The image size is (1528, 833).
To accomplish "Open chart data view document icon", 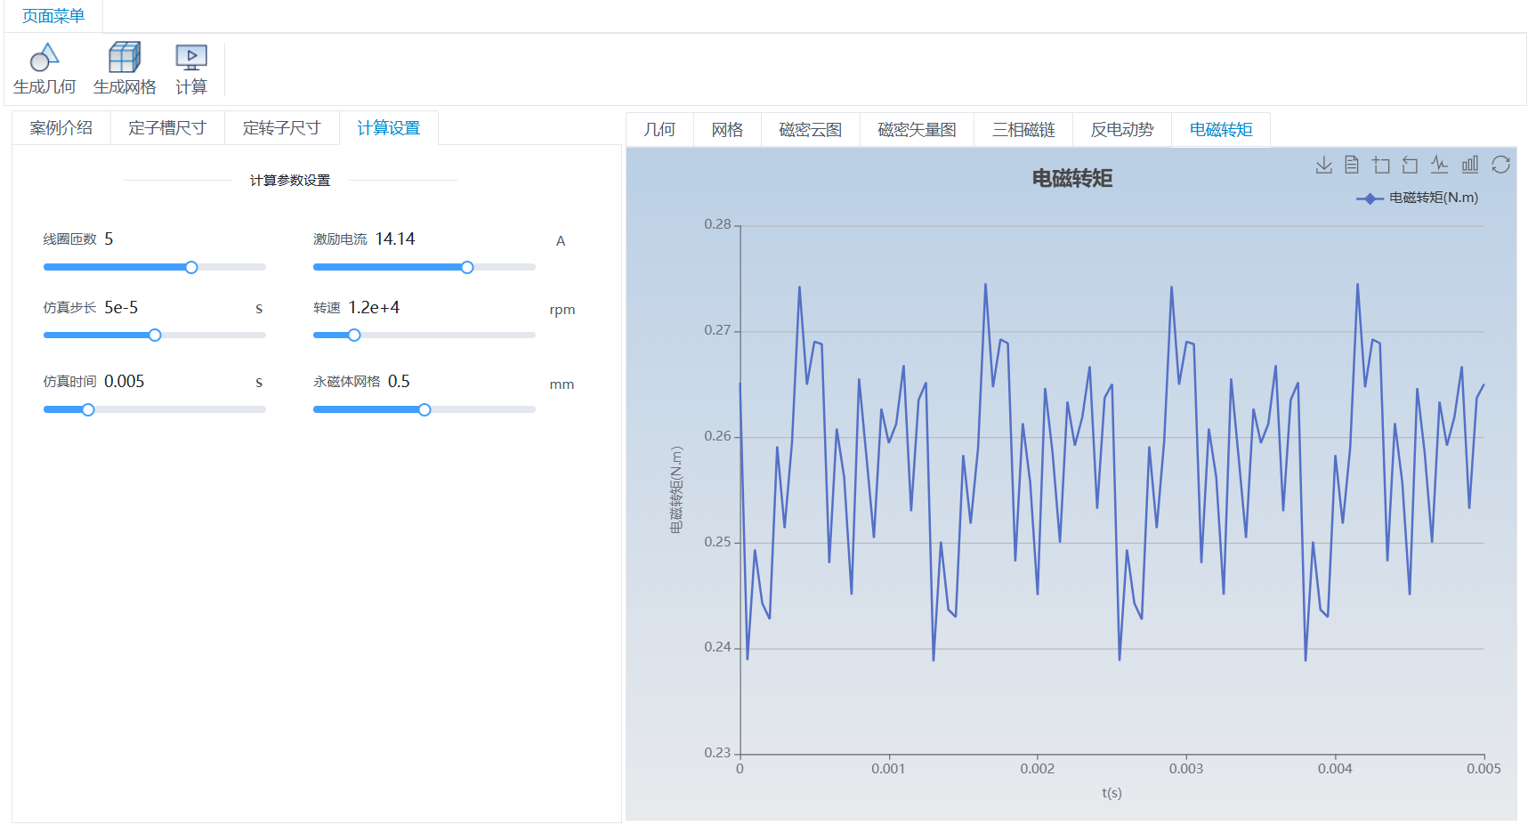I will 1352,165.
